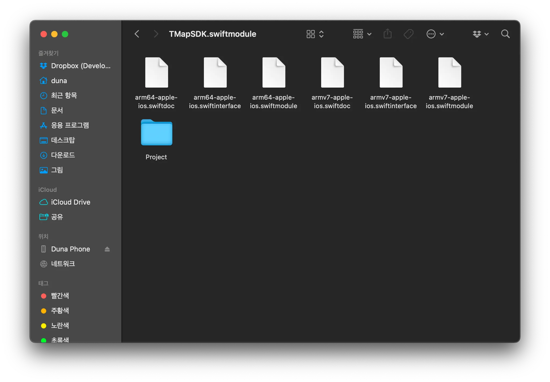This screenshot has width=550, height=382.
Task: Click the Share toolbar icon
Action: 388,34
